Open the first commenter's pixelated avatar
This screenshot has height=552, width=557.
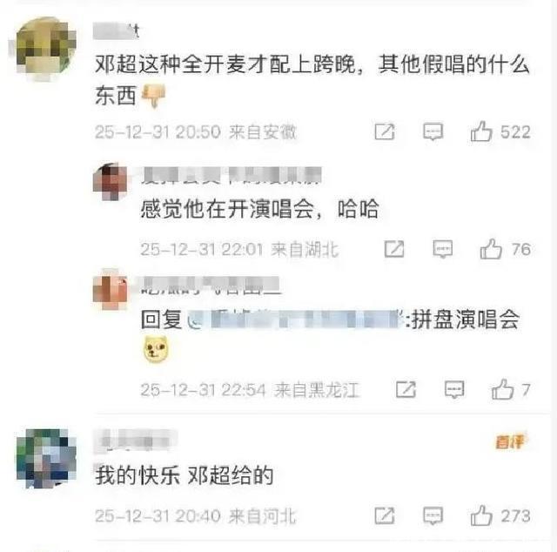pyautogui.click(x=45, y=48)
